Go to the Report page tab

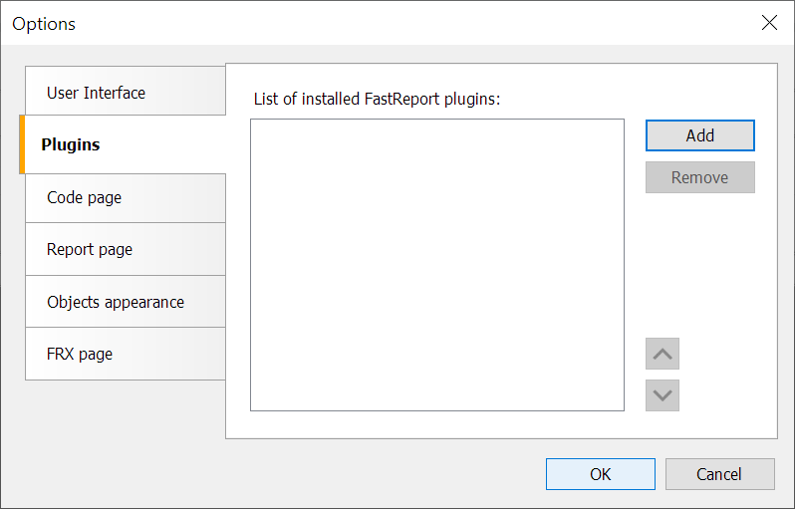126,249
